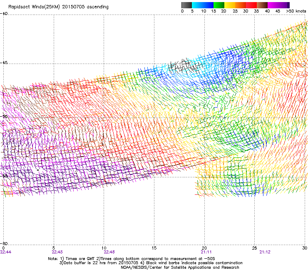Click the longitude axis label '20' at bottom
The width and height of the screenshot is (308, 270).
(204, 248)
